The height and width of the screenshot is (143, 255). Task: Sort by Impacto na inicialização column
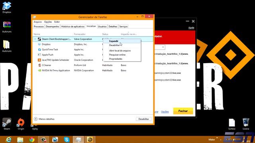[x=129, y=34]
